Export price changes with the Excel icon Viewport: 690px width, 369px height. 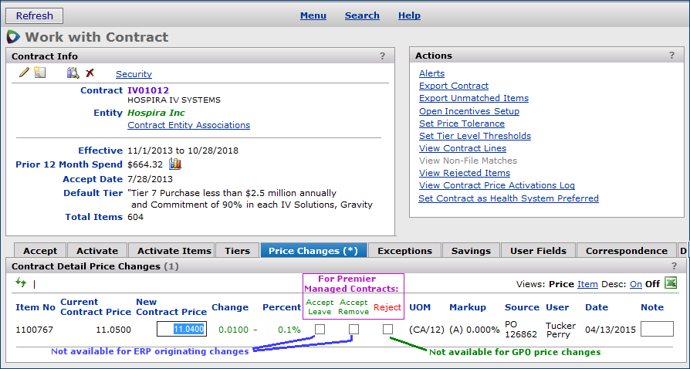tap(671, 283)
